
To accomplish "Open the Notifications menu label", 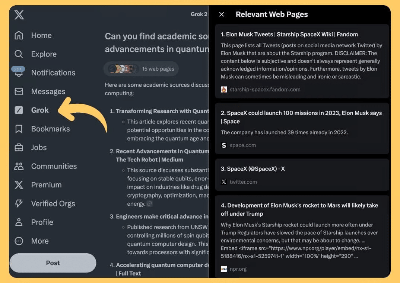I will pos(53,73).
